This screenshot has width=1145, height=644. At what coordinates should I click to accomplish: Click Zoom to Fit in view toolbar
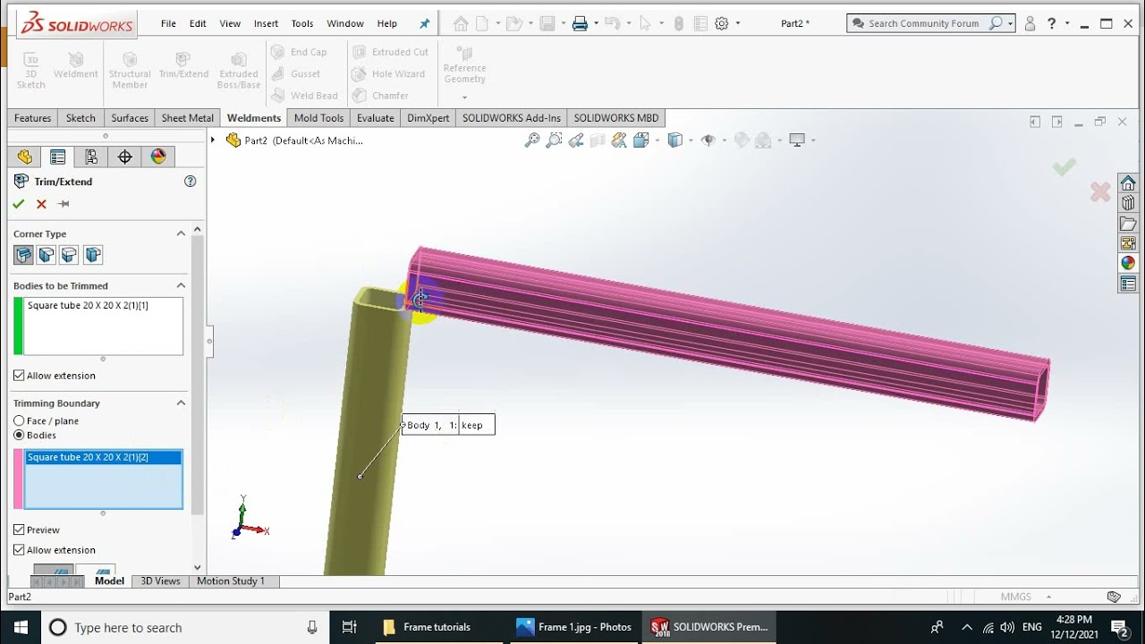click(532, 140)
